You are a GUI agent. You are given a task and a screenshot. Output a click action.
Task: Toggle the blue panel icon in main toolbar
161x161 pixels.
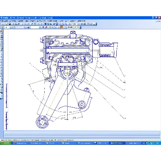coord(45,24)
